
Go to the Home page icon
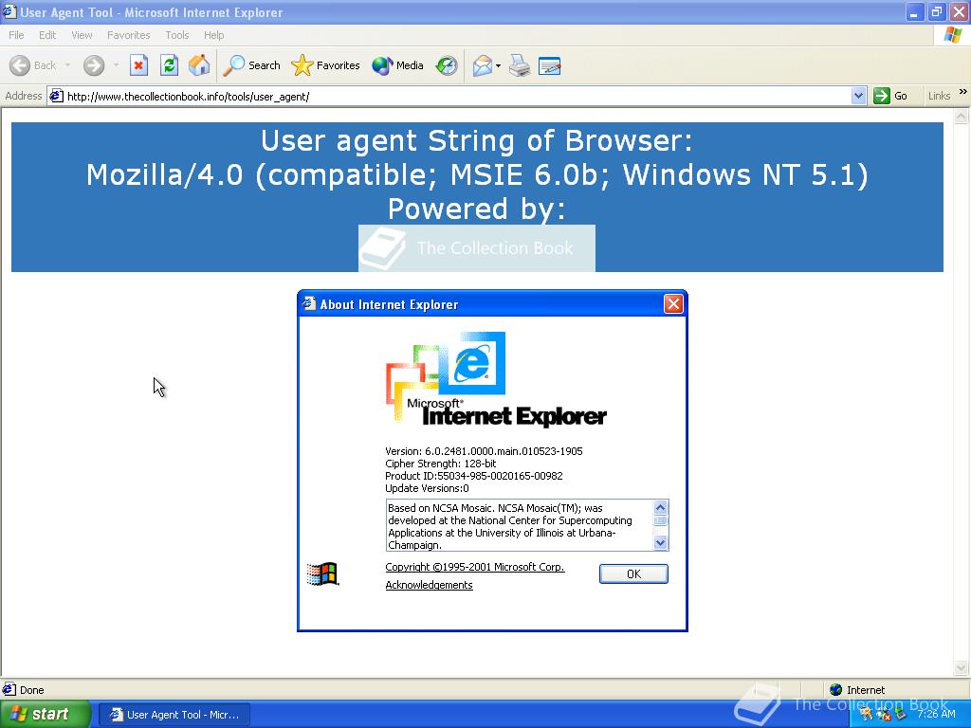pyautogui.click(x=199, y=65)
